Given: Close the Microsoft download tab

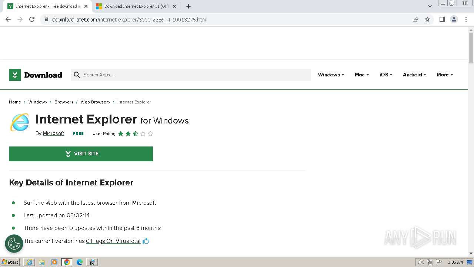Looking at the screenshot, I should click(174, 6).
